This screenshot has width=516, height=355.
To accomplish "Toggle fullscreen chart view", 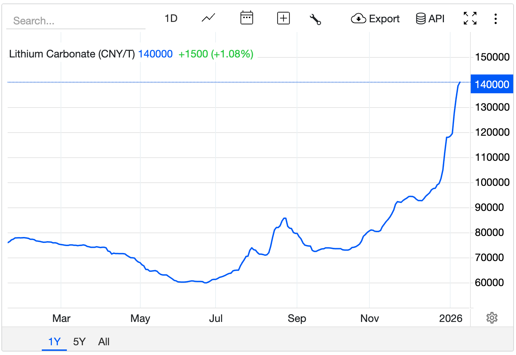I will pyautogui.click(x=470, y=18).
